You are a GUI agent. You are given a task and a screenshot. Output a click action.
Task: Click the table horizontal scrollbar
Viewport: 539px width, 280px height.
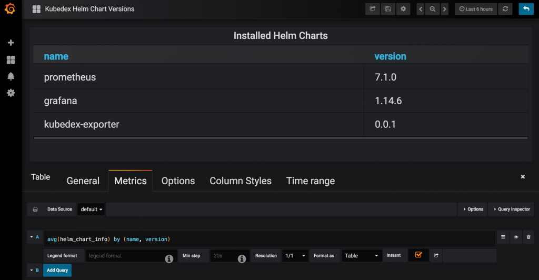[281, 138]
